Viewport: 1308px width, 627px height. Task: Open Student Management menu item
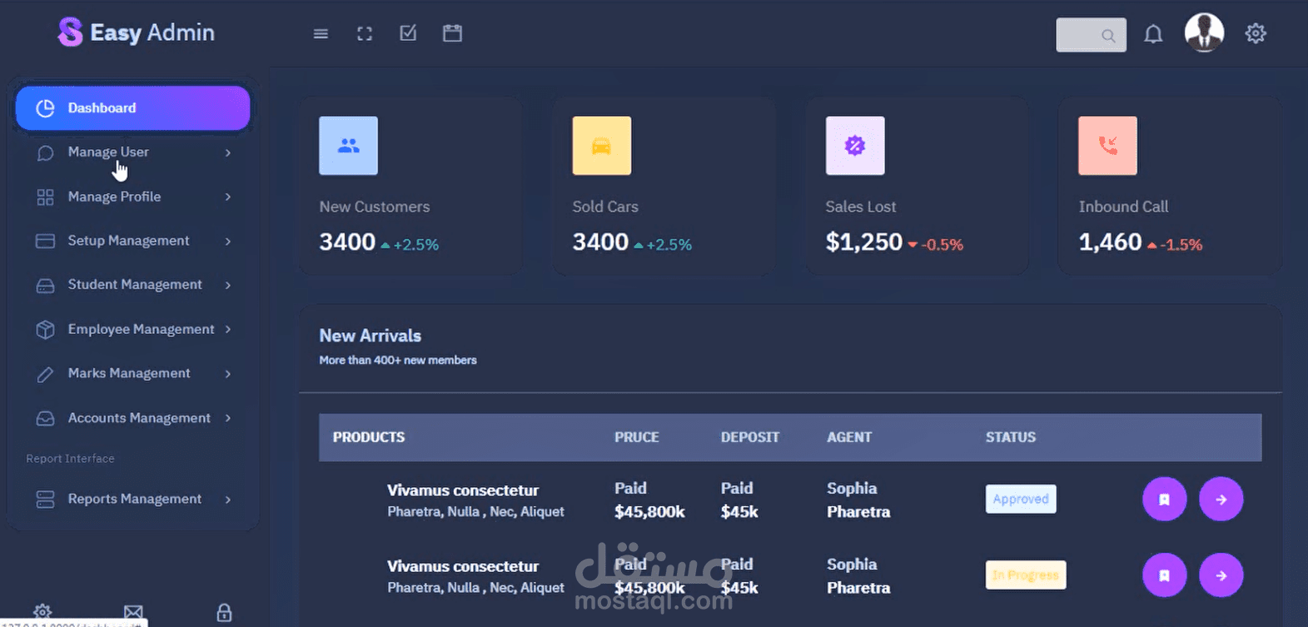coord(132,285)
